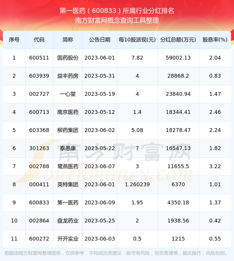This screenshot has height=261, width=234.
Task: Select stock code 603368
Action: click(x=39, y=130)
